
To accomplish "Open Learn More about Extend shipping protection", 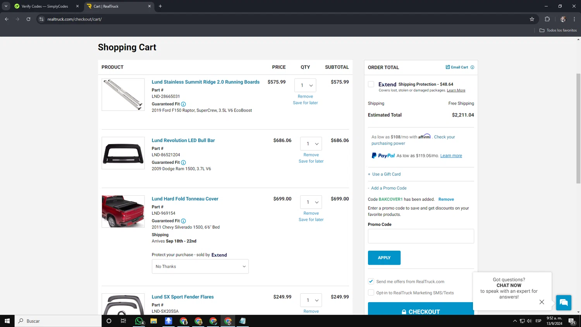I will 456,91.
